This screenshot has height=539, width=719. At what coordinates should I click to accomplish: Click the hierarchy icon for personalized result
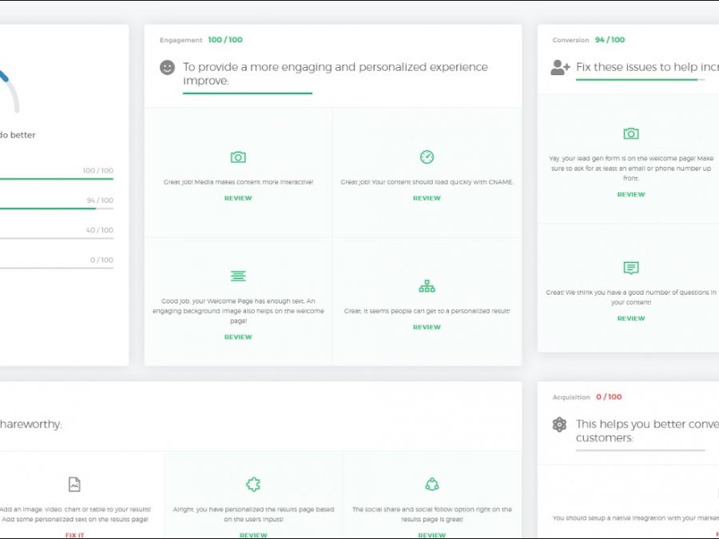pos(427,286)
